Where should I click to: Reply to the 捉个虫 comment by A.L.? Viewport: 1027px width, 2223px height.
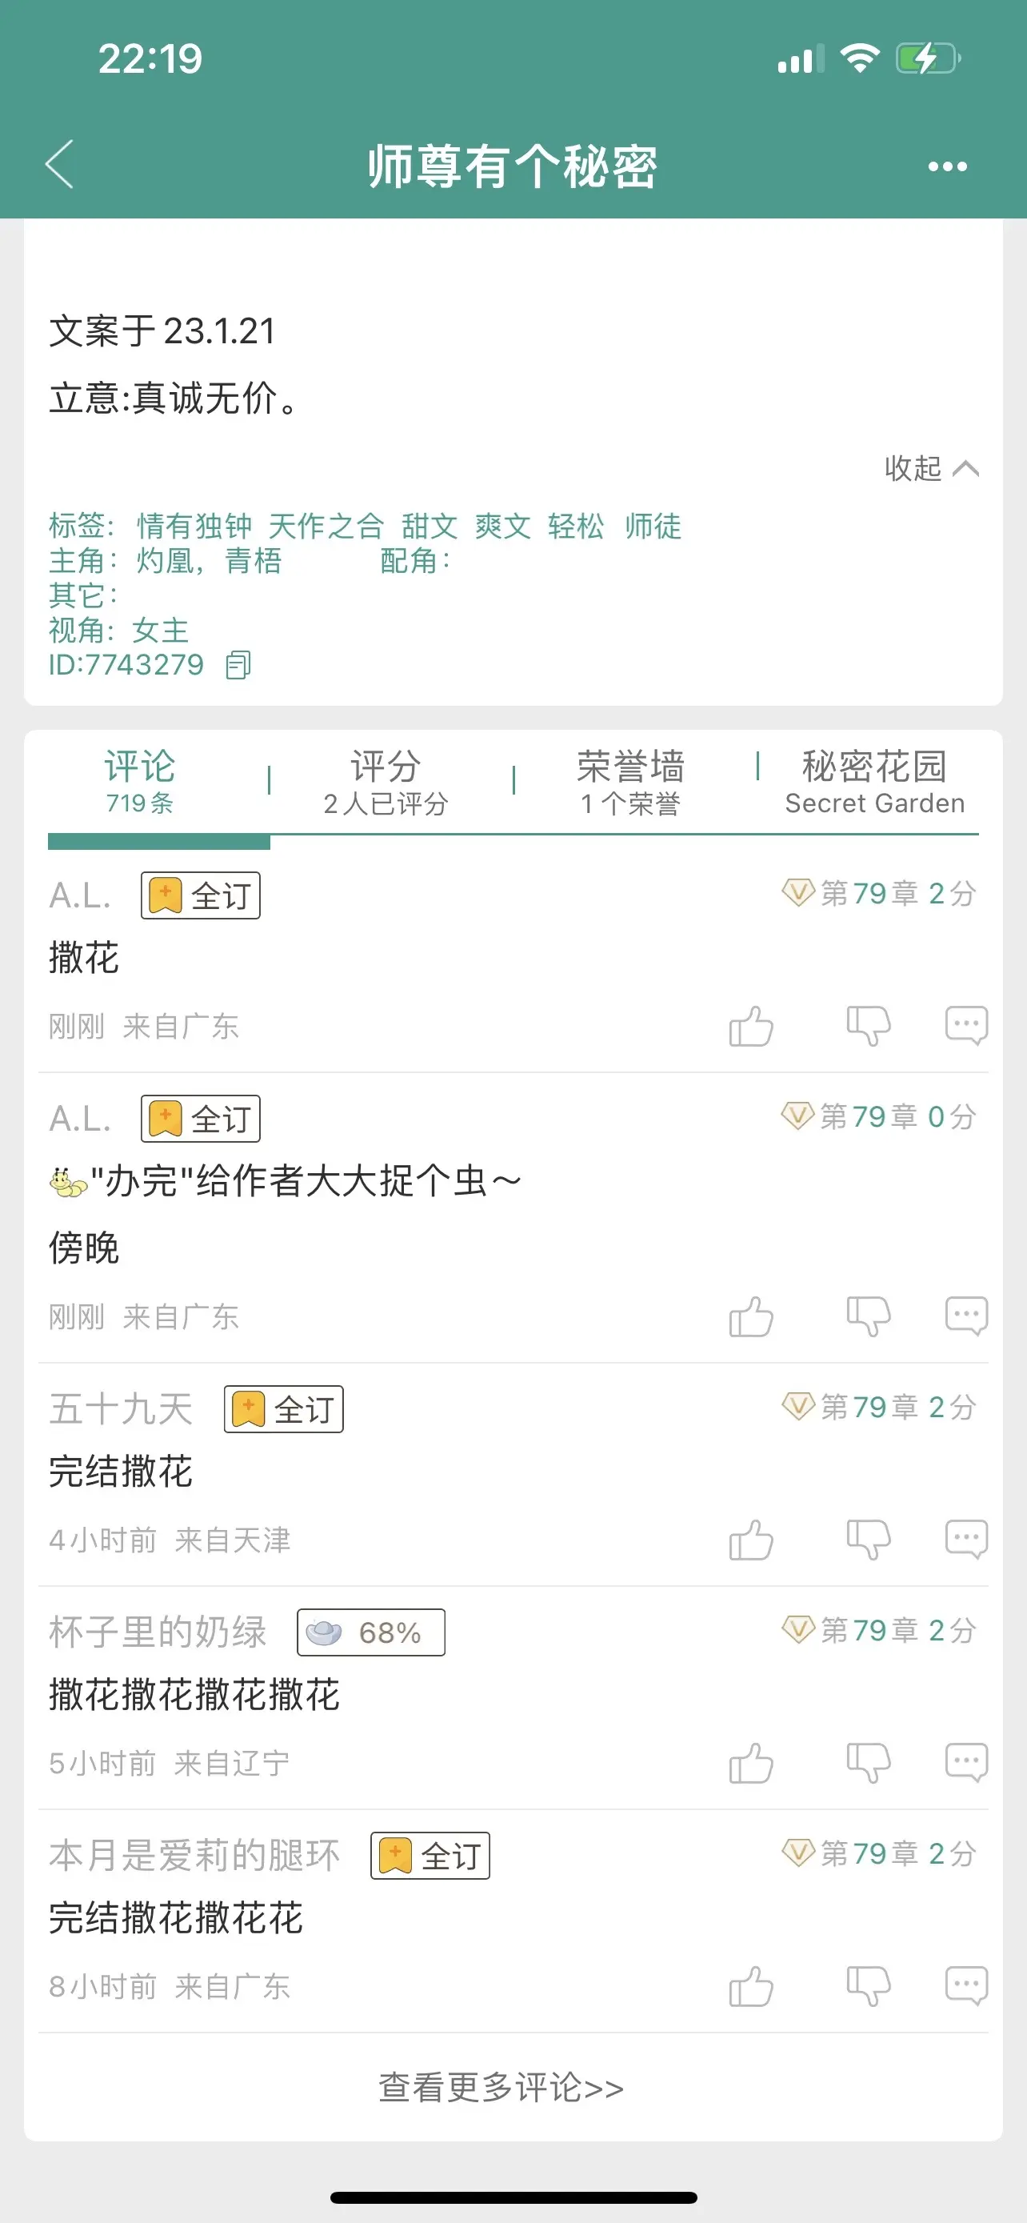click(965, 1316)
